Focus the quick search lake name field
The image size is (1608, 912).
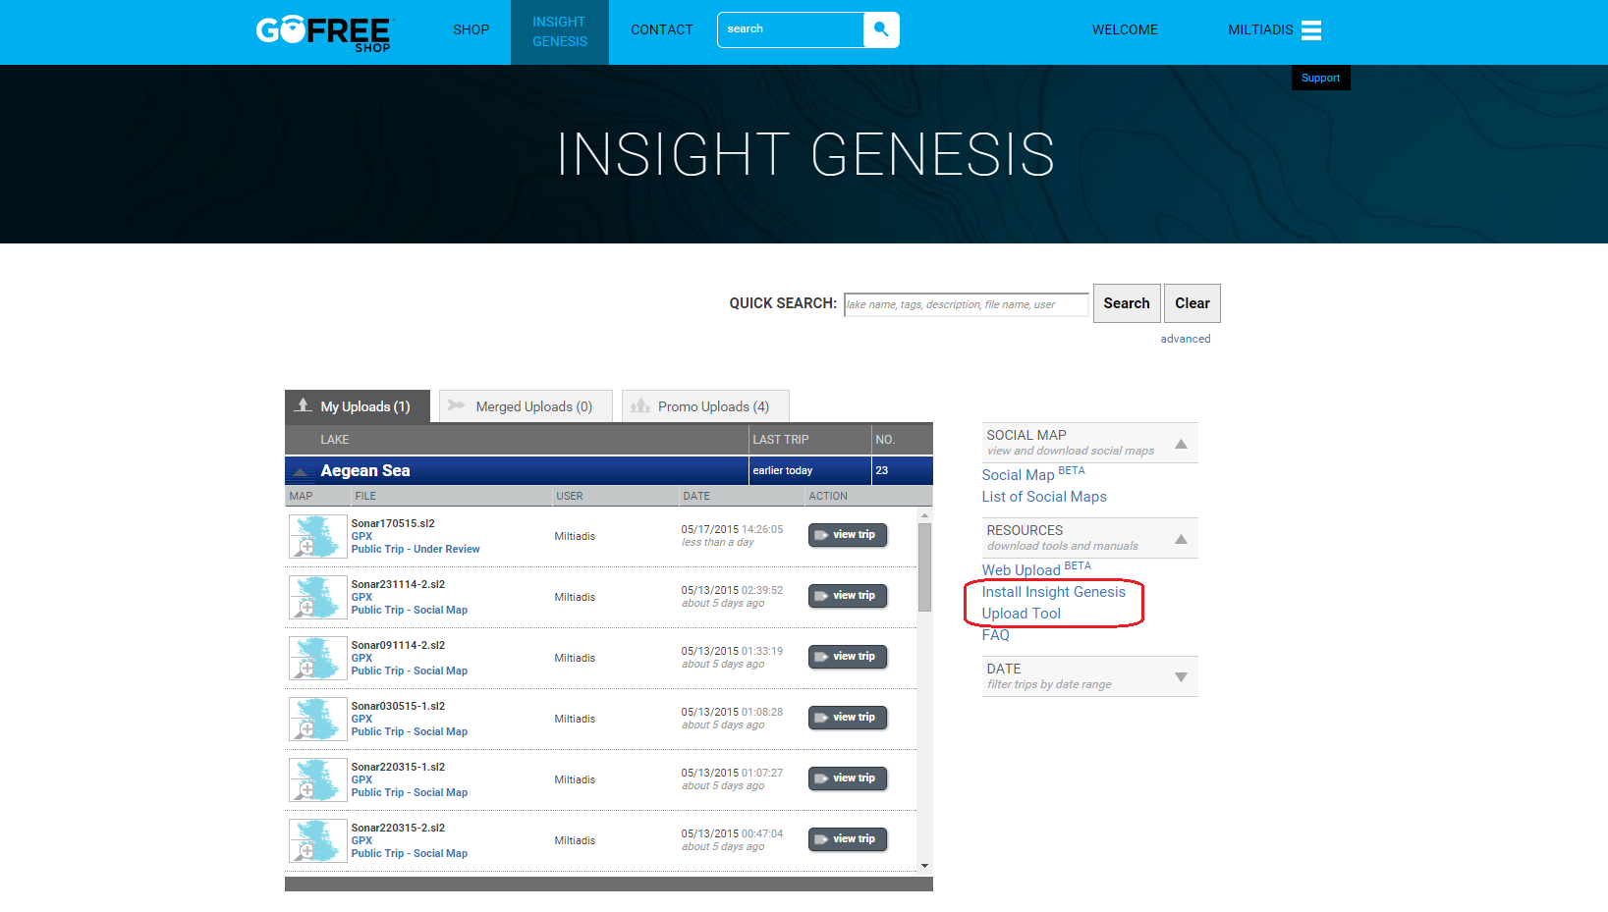click(x=967, y=304)
